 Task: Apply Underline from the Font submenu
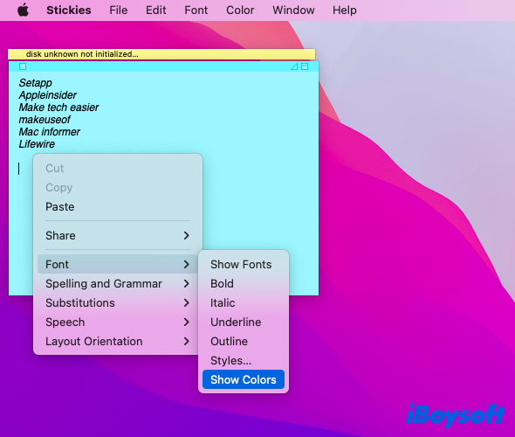coord(244,322)
